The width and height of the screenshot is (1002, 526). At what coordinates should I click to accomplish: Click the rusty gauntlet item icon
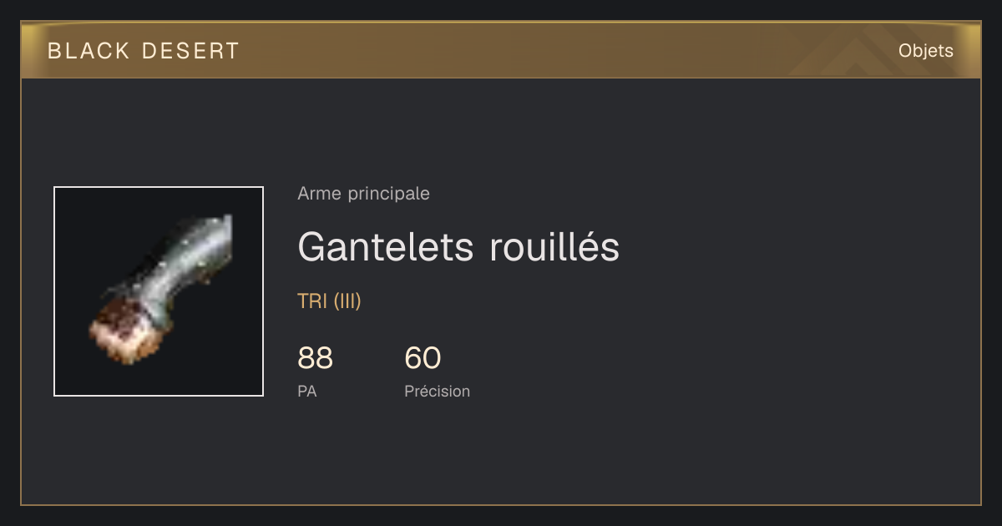point(159,291)
